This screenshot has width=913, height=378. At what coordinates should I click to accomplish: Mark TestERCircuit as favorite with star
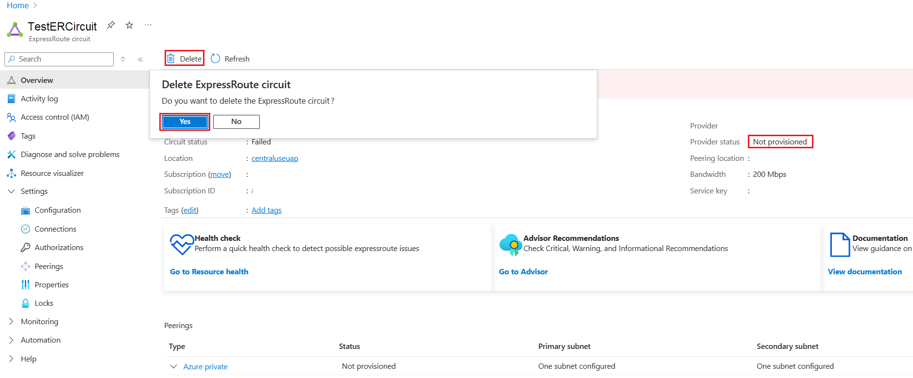click(129, 25)
